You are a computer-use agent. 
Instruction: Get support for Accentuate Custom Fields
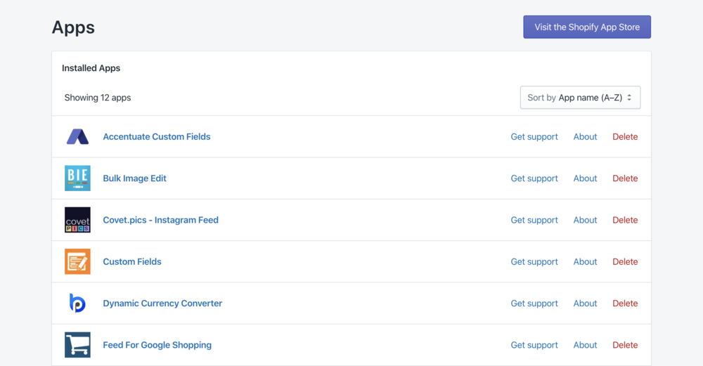534,137
